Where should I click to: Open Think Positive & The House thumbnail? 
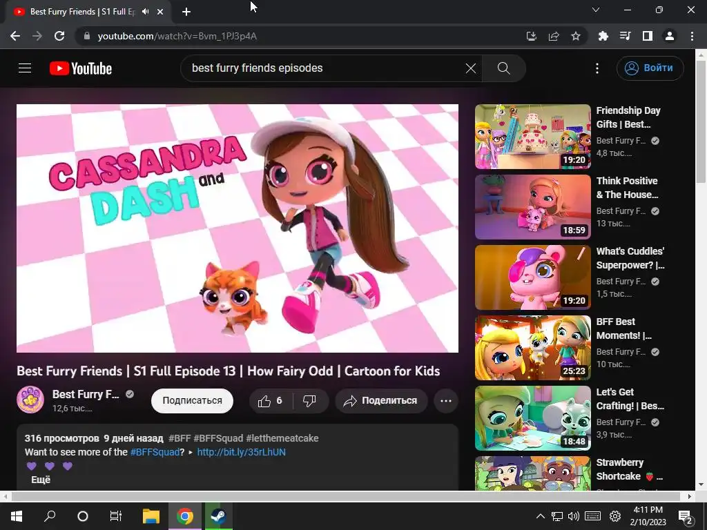click(x=533, y=207)
